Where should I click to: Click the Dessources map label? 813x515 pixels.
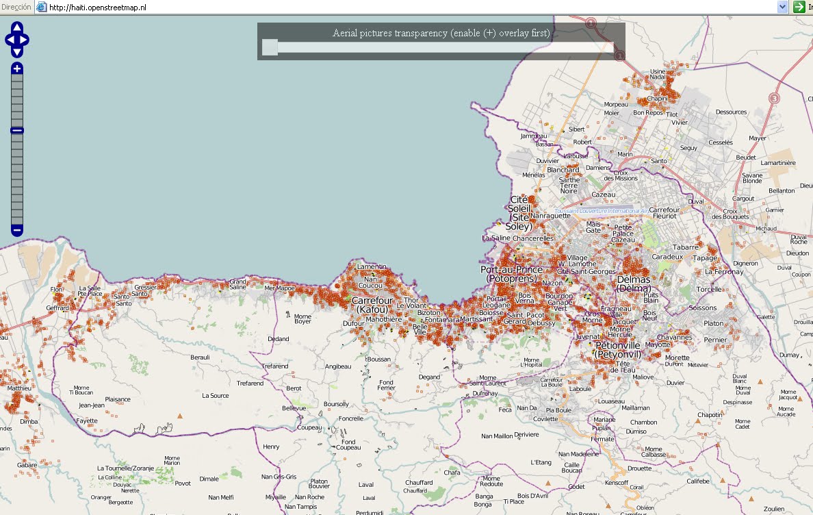[731, 112]
